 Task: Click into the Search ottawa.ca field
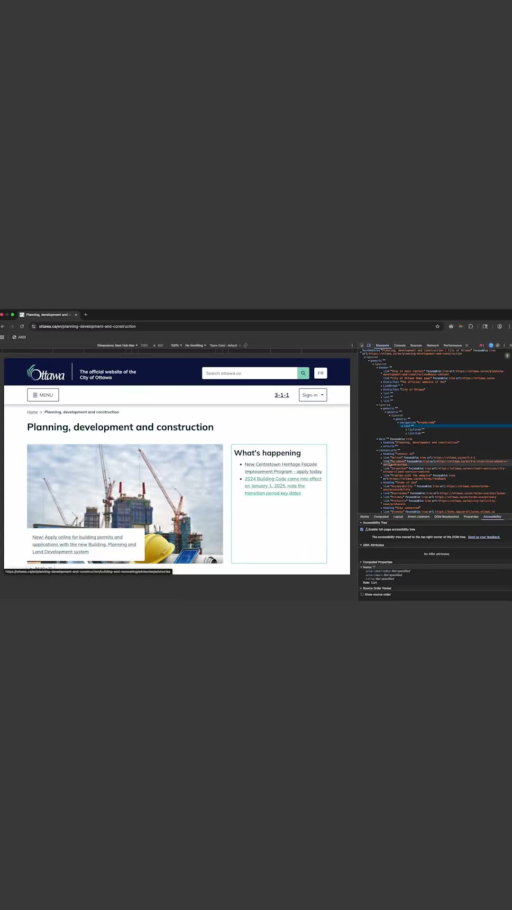tap(250, 373)
